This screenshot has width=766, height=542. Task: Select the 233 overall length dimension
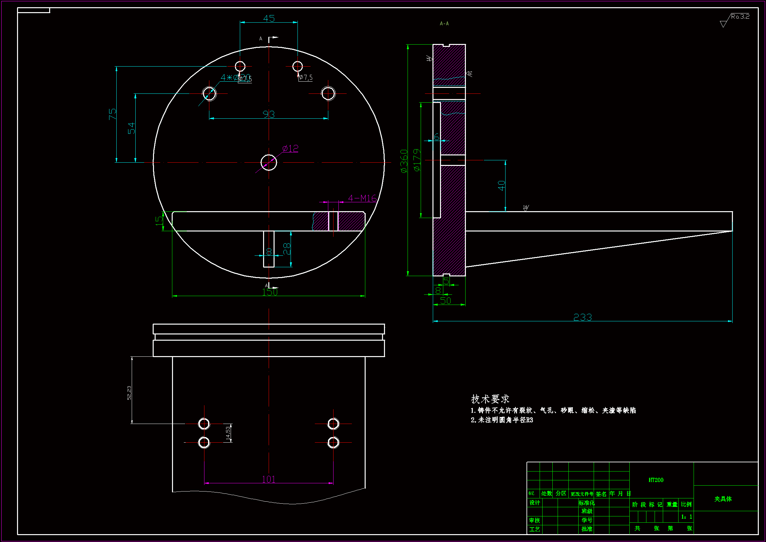point(583,317)
